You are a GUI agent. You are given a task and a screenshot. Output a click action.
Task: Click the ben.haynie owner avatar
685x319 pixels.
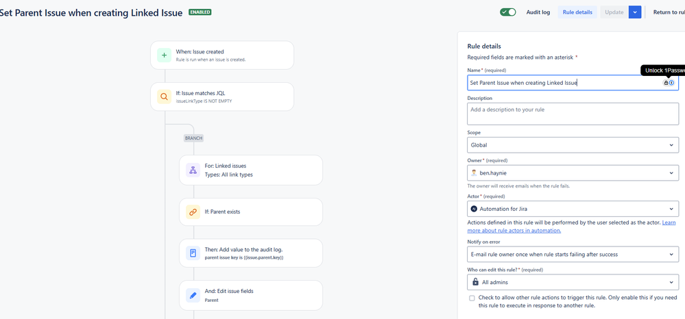click(x=474, y=173)
